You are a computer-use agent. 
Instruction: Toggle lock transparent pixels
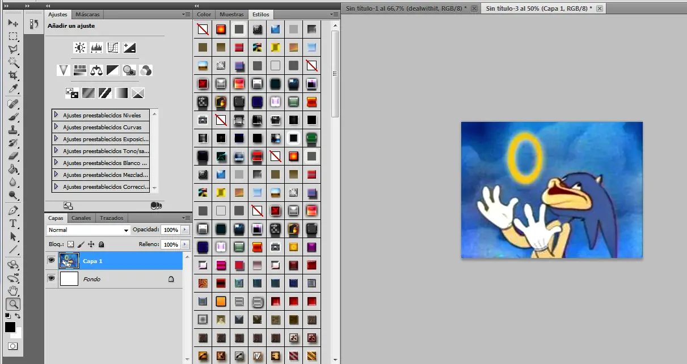click(x=71, y=244)
